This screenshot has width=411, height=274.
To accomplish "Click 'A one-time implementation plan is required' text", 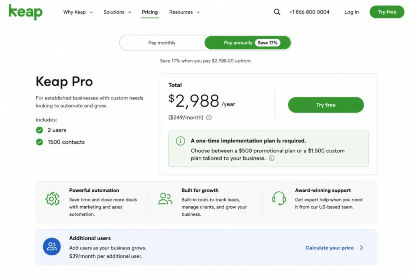I will pos(248,141).
